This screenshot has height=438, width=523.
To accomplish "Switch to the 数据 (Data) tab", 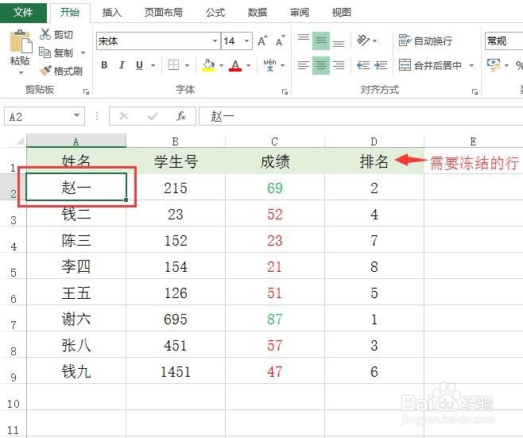I will (258, 13).
